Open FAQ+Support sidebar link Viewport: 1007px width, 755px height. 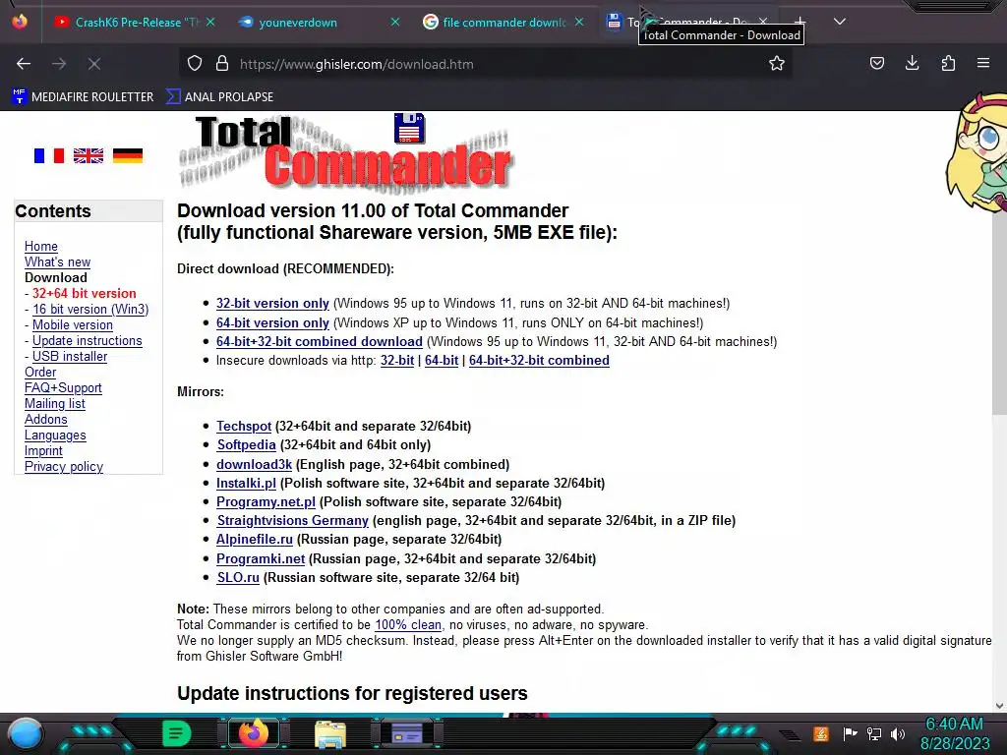click(x=63, y=387)
